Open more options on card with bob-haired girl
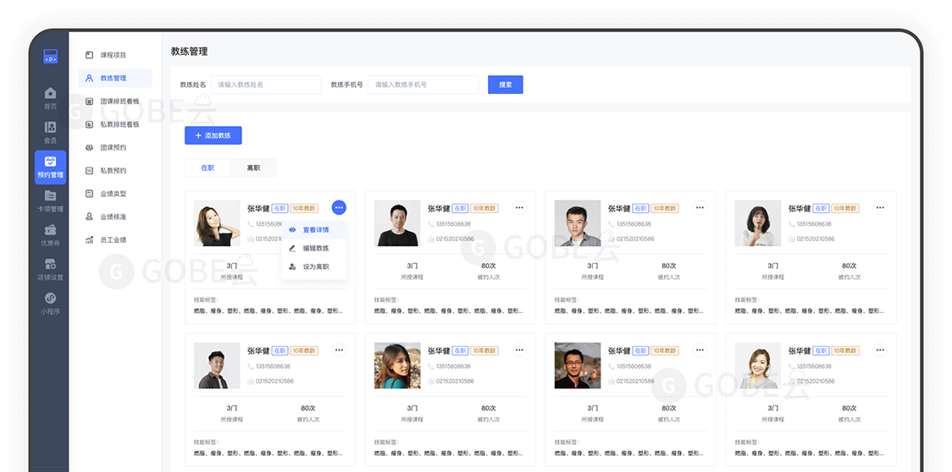 click(x=880, y=207)
